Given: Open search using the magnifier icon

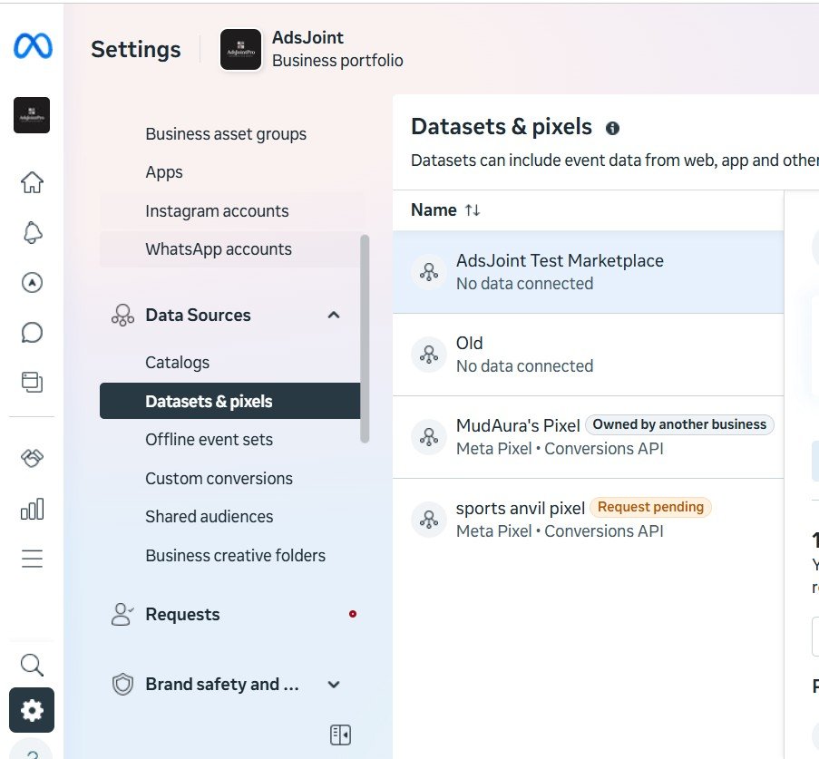Looking at the screenshot, I should pyautogui.click(x=32, y=665).
